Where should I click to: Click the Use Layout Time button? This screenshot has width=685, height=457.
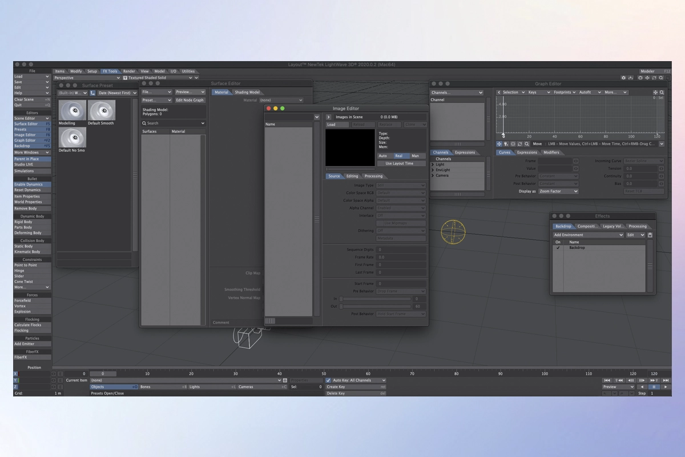point(399,163)
